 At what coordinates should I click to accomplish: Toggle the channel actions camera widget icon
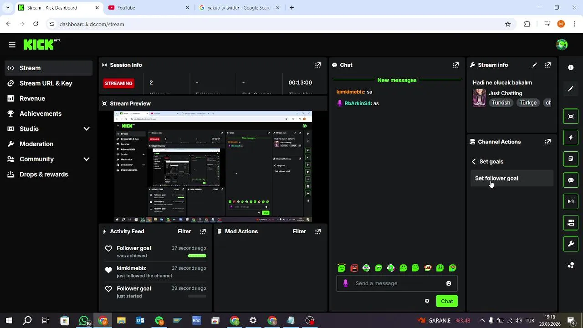[x=571, y=223]
